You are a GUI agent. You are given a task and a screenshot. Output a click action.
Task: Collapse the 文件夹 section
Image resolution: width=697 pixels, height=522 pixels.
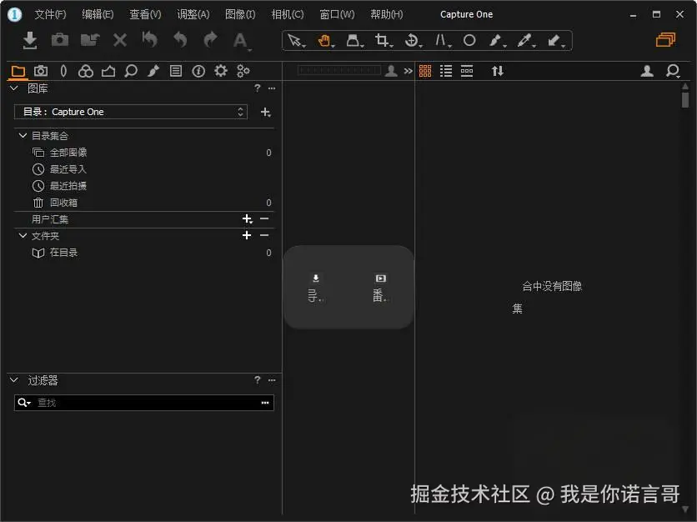pyautogui.click(x=23, y=235)
